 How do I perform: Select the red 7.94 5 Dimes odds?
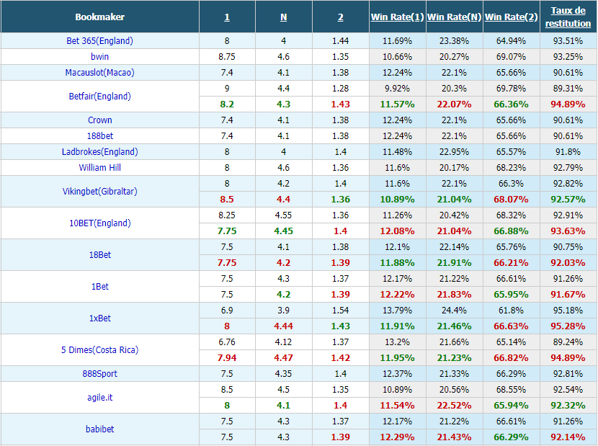point(227,358)
